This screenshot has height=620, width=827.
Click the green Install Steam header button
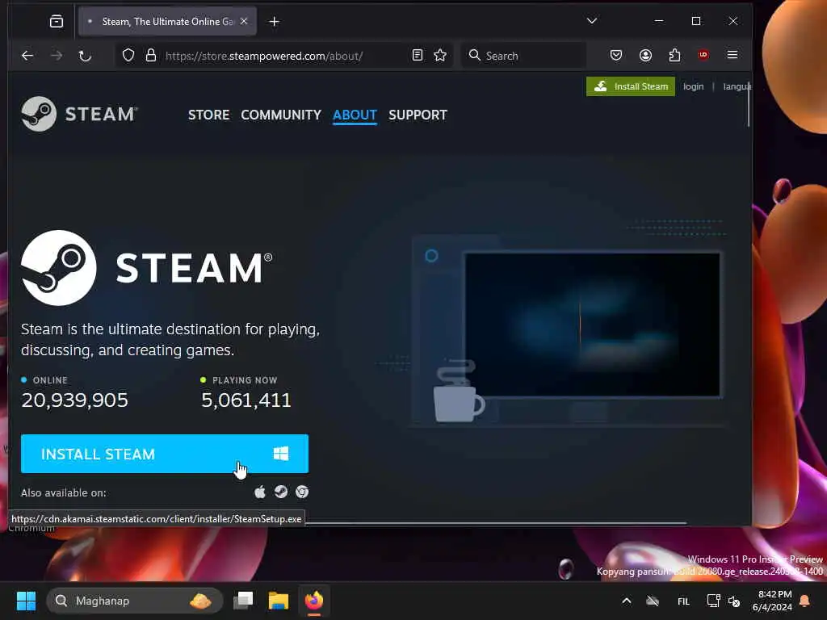(x=630, y=86)
